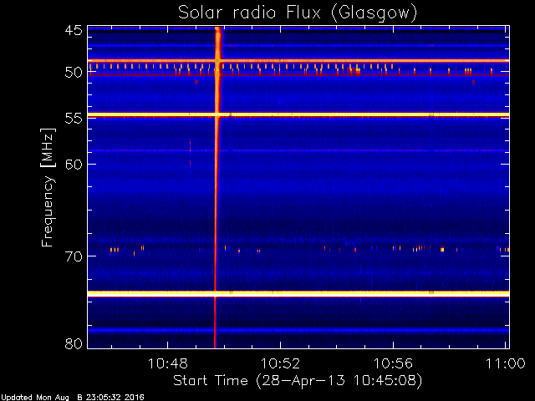The height and width of the screenshot is (401, 535).
Task: Click the 'Start Time (28-Apr-13 10:45:08)' label
Action: click(298, 380)
